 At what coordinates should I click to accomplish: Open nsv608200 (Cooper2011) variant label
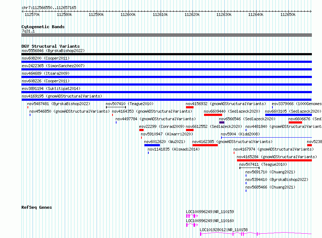[46, 58]
